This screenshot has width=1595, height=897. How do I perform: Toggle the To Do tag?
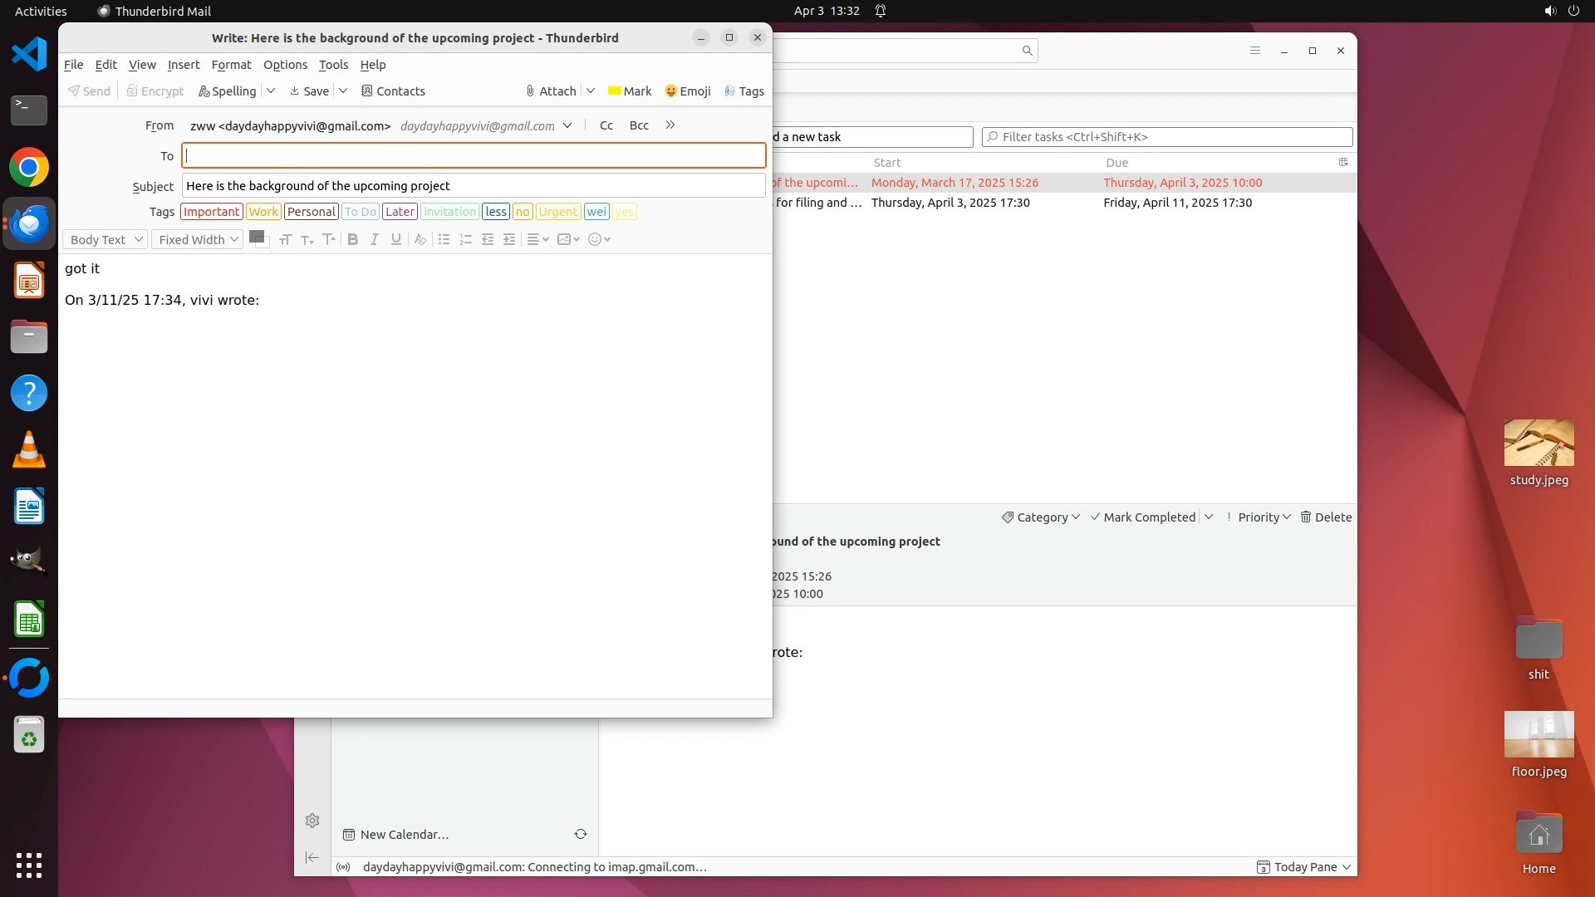[361, 212]
